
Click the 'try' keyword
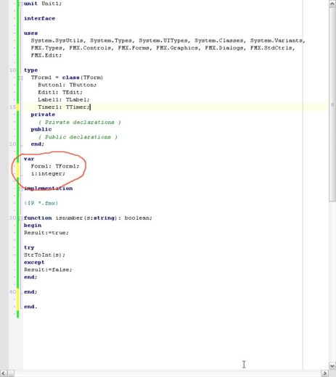29,248
